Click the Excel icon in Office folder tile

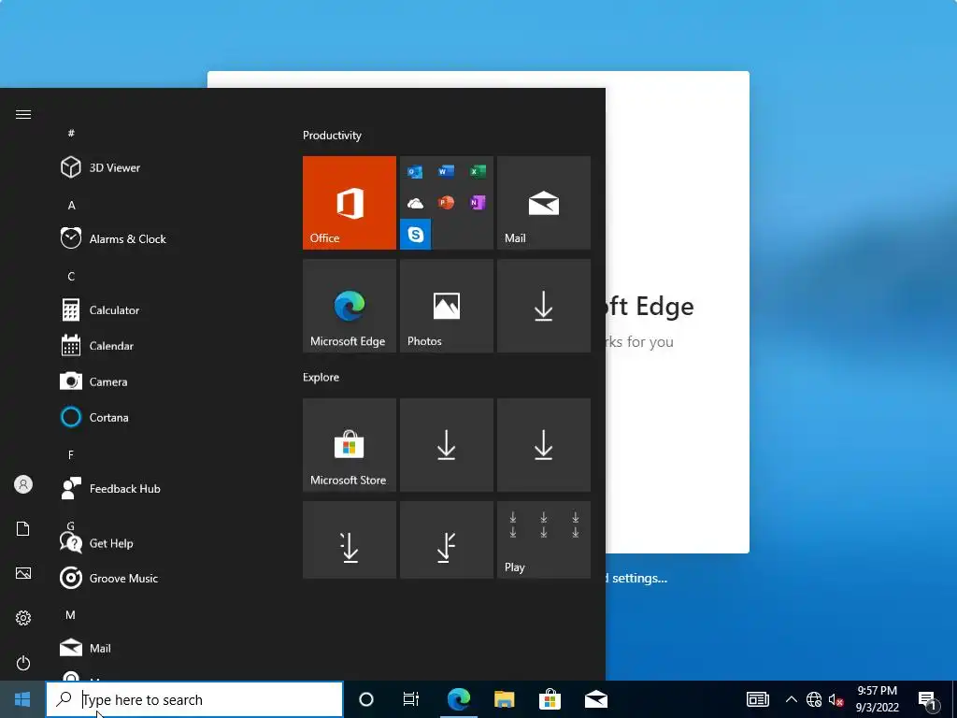coord(478,172)
